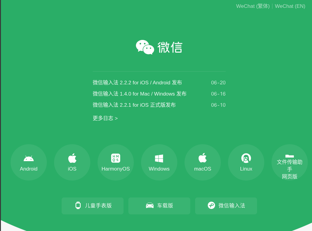Click the iOS label text

72,169
